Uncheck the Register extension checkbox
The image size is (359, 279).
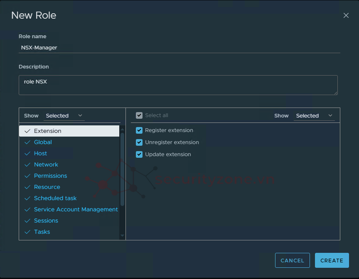(x=139, y=130)
